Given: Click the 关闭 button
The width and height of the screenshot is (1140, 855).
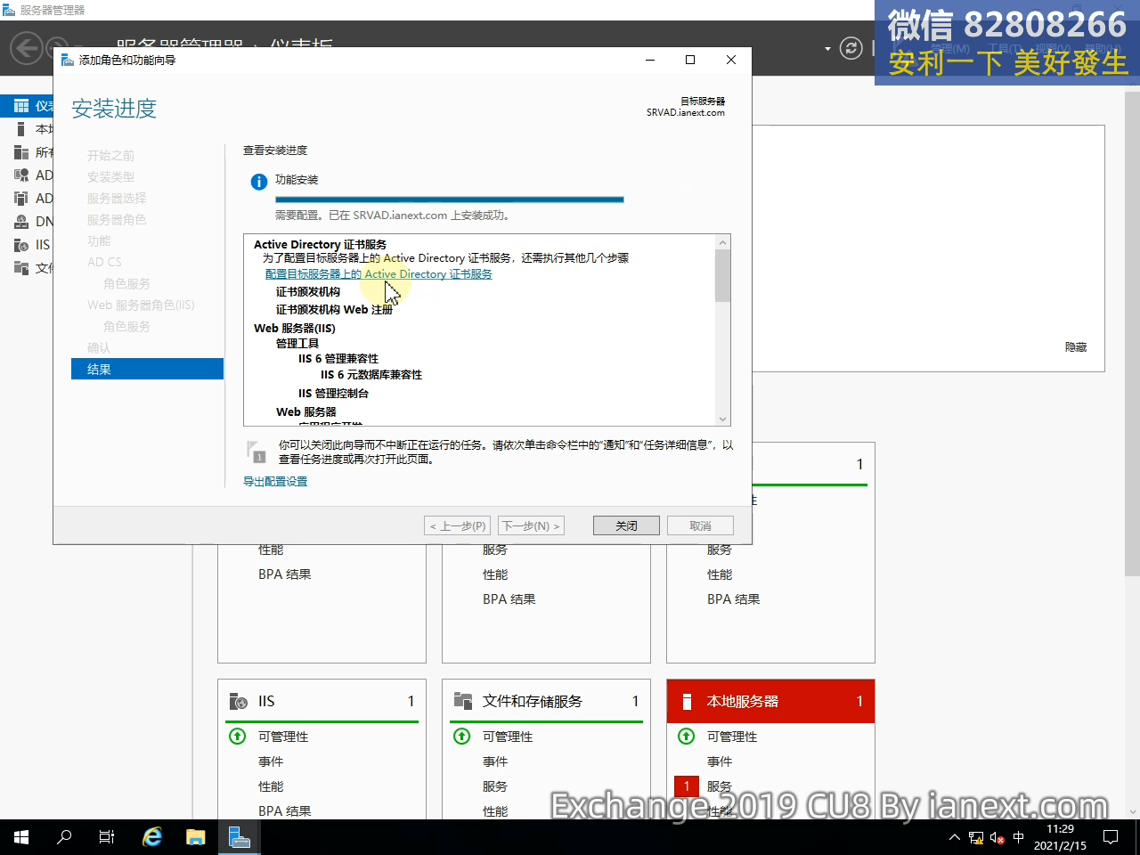Looking at the screenshot, I should coord(626,525).
